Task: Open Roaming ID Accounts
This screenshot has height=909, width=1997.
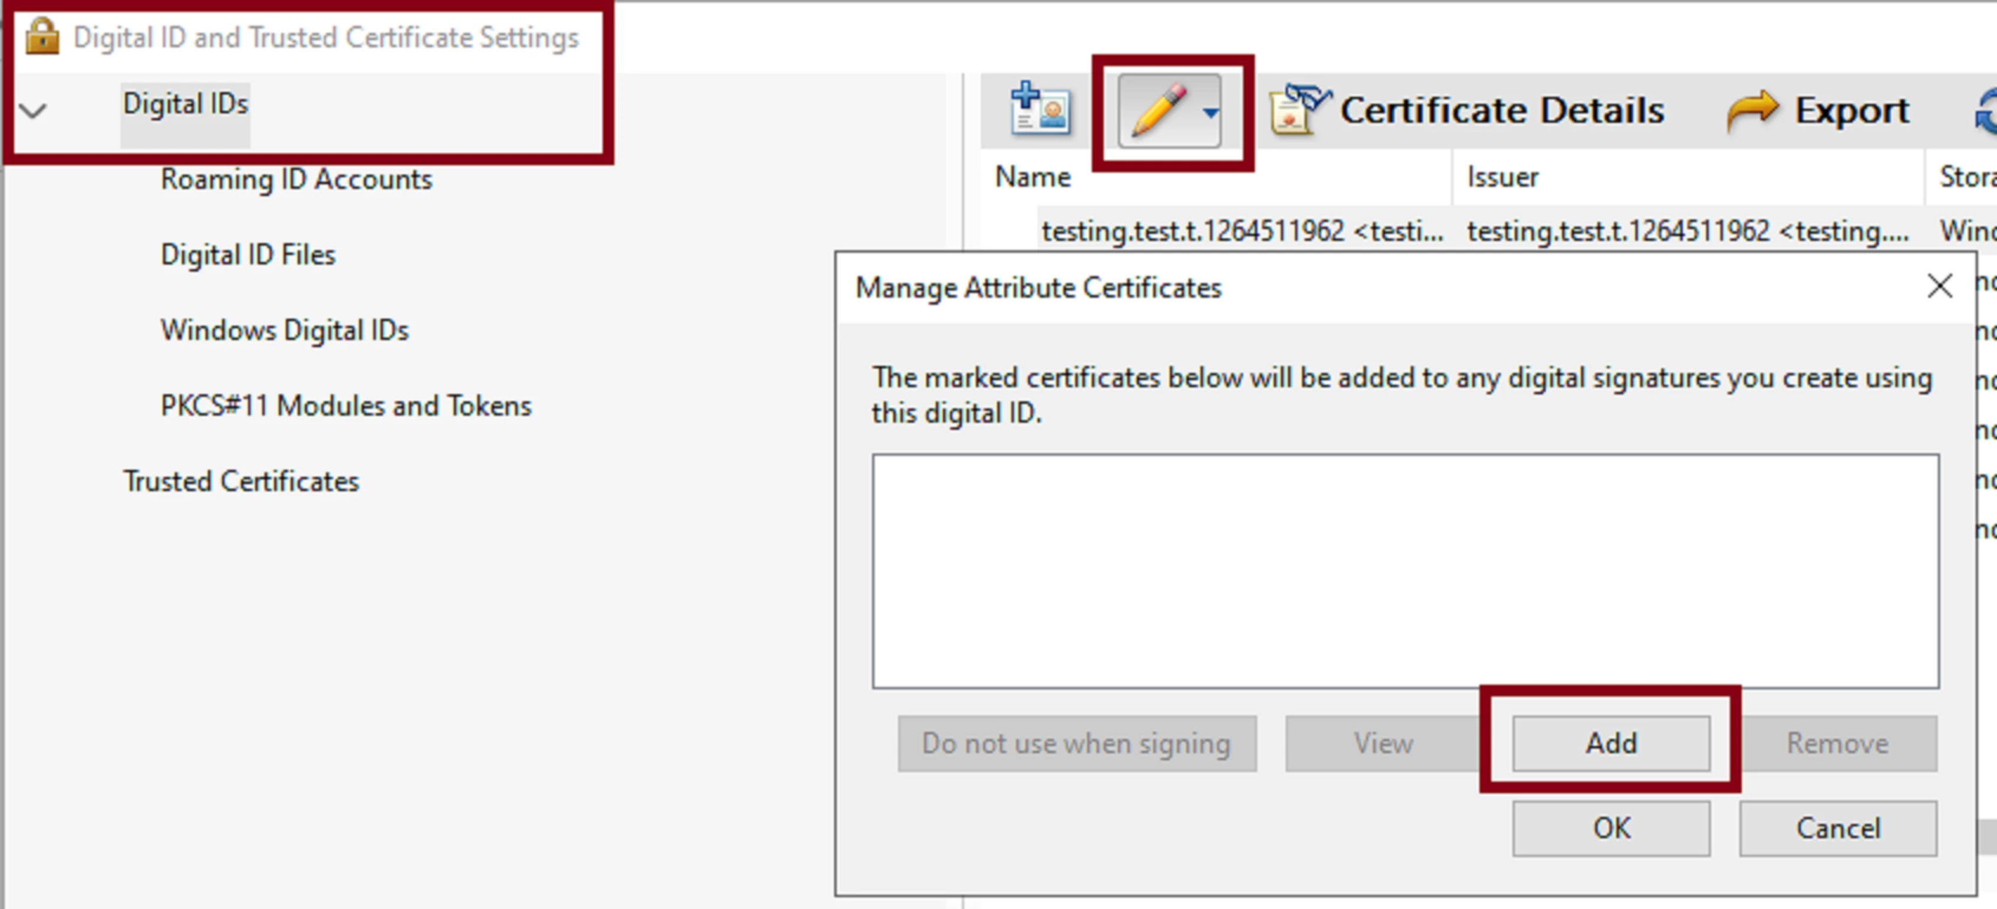Action: [296, 179]
